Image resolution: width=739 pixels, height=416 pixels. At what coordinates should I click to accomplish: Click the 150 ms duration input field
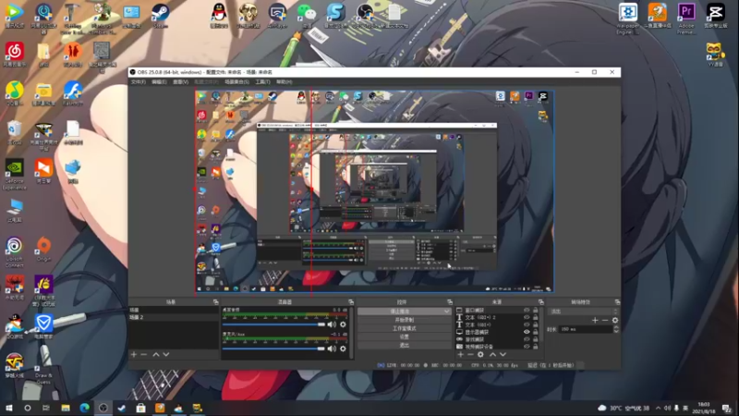[x=585, y=329]
